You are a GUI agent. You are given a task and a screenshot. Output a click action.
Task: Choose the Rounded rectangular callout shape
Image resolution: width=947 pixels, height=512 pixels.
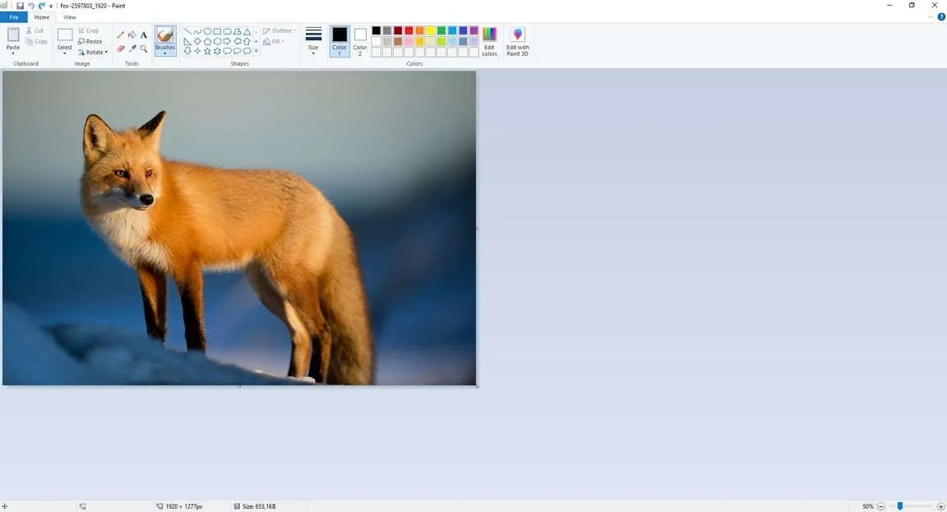pyautogui.click(x=227, y=51)
